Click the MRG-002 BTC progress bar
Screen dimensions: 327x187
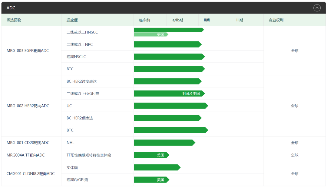pyautogui.click(x=171, y=130)
